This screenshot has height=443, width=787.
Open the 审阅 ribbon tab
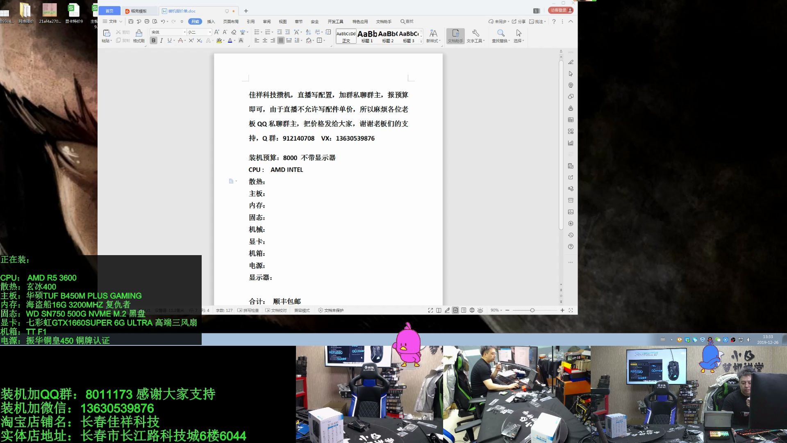click(267, 22)
